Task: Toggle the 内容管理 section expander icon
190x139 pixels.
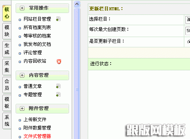Action: pyautogui.click(x=22, y=75)
